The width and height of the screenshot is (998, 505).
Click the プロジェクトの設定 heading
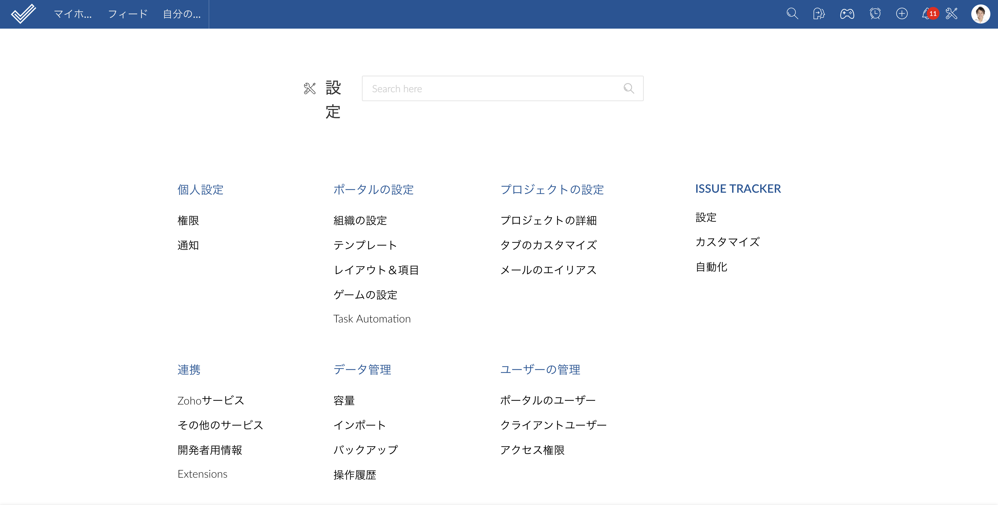pyautogui.click(x=552, y=190)
